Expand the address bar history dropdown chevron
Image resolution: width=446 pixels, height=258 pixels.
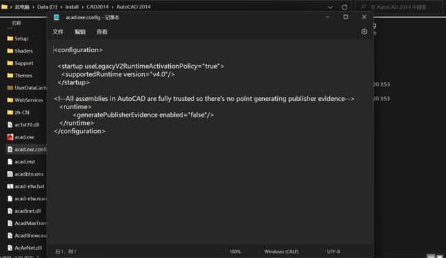[x=330, y=8]
